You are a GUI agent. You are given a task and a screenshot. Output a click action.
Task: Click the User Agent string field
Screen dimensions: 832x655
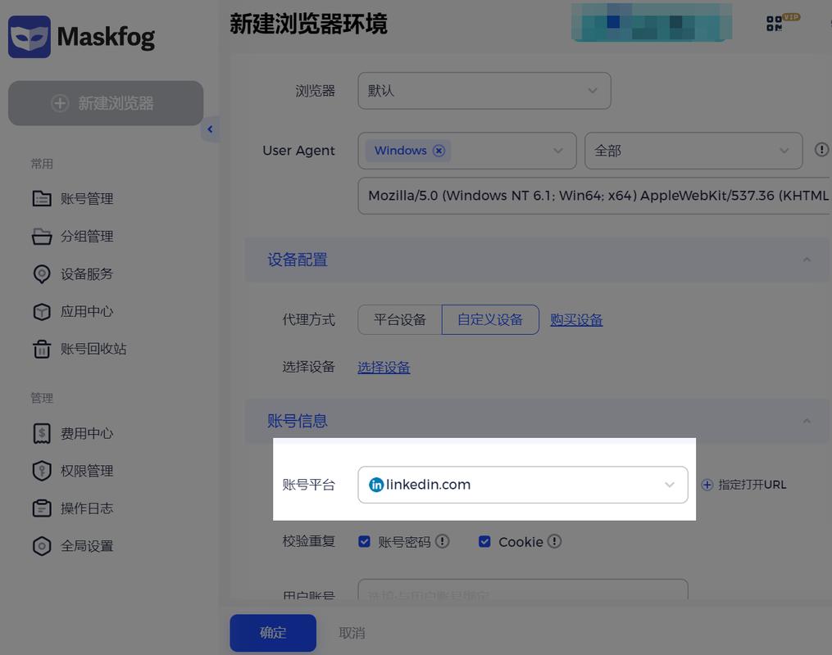pos(590,195)
